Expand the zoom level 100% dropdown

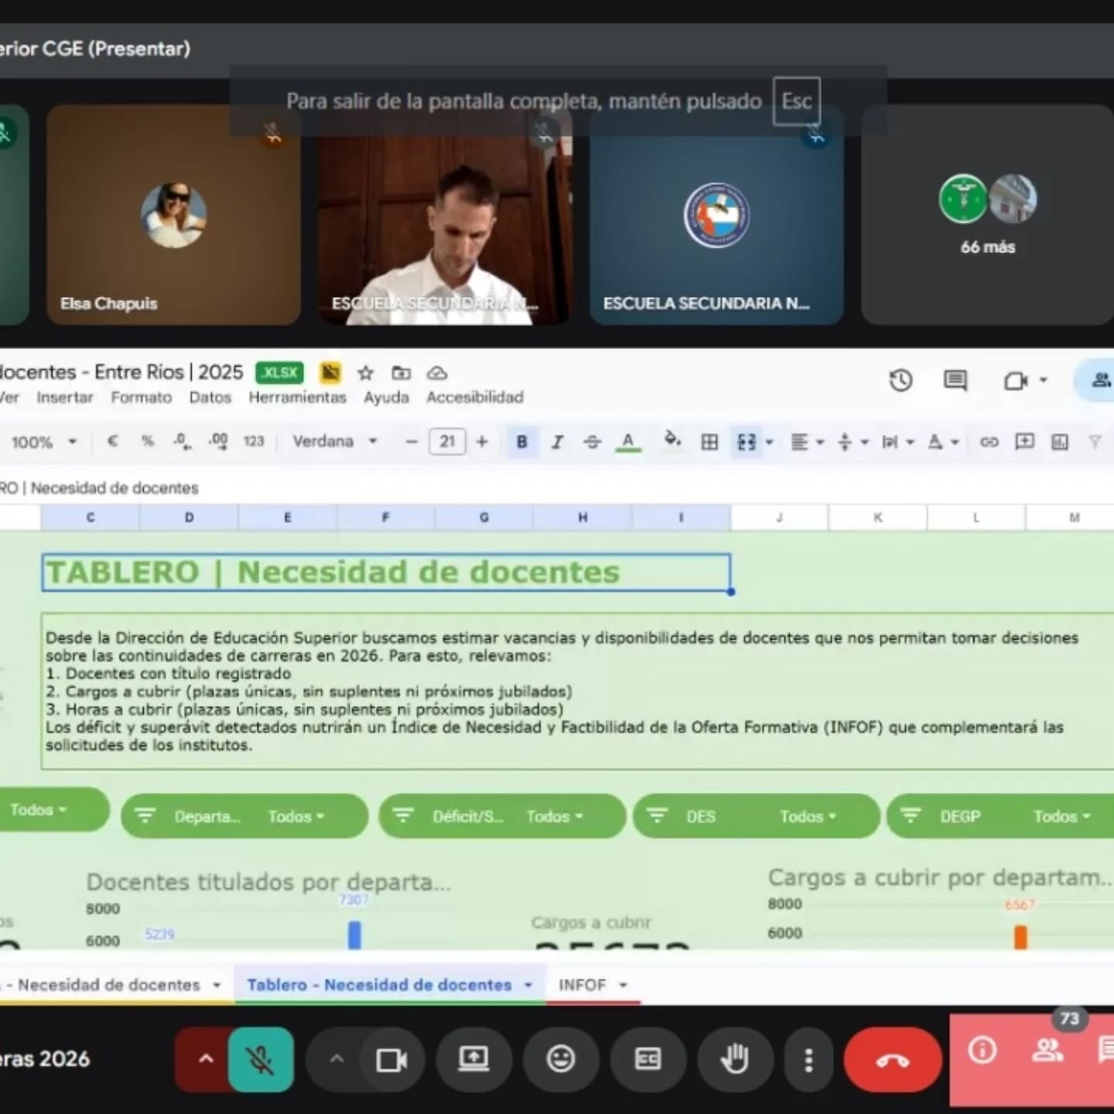coord(43,443)
